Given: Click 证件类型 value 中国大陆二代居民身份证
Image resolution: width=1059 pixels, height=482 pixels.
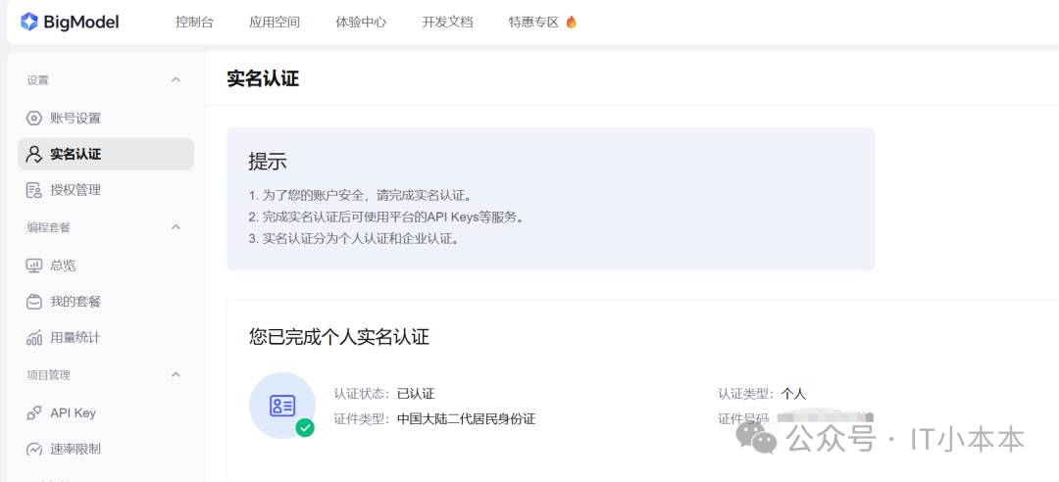Looking at the screenshot, I should [466, 419].
